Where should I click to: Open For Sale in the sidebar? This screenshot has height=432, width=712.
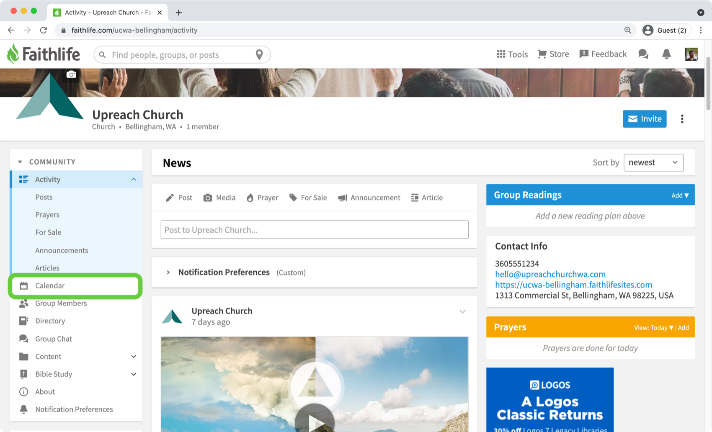(48, 232)
